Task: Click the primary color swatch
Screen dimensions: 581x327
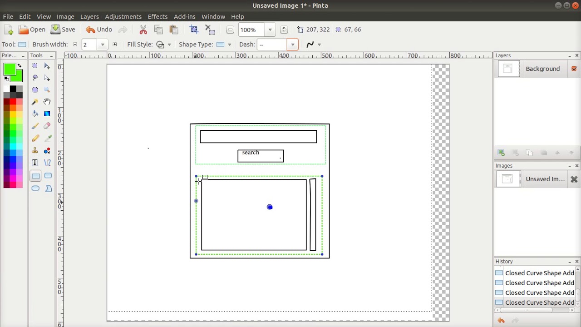Action: pyautogui.click(x=10, y=69)
